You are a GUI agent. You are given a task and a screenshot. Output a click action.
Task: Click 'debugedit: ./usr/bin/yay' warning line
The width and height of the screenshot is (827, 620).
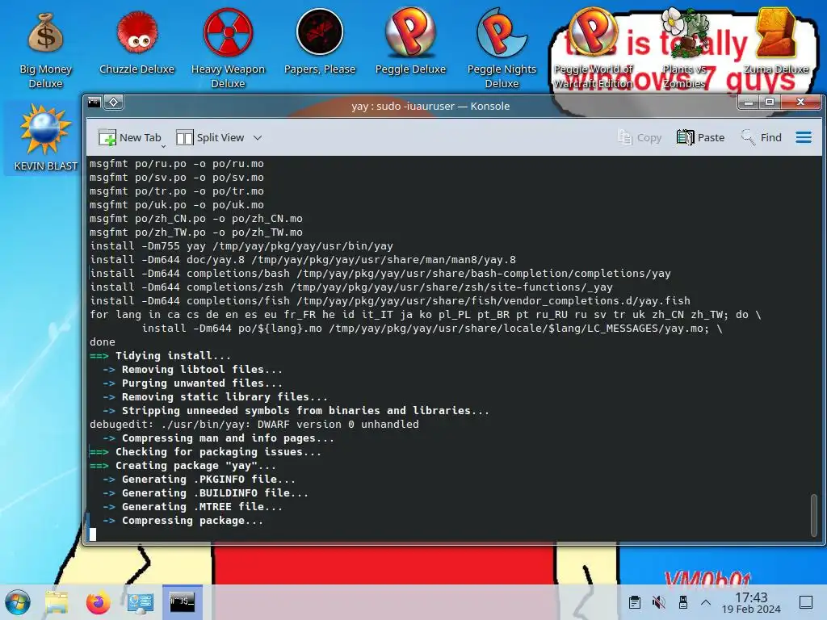254,425
